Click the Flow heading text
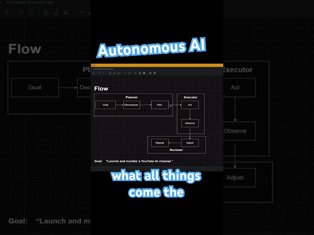Screen dimensions: 314x235 [101, 89]
